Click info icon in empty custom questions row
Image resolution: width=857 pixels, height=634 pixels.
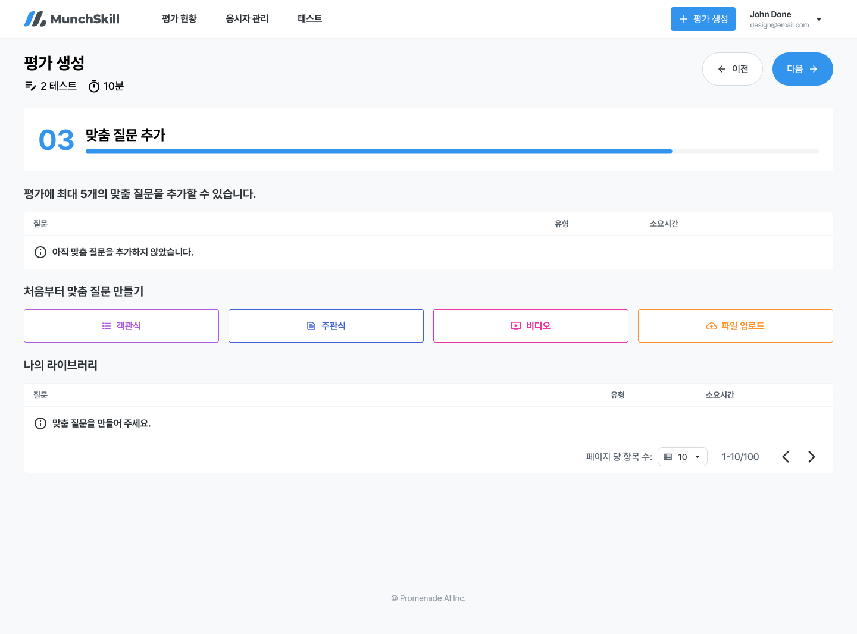coord(40,252)
